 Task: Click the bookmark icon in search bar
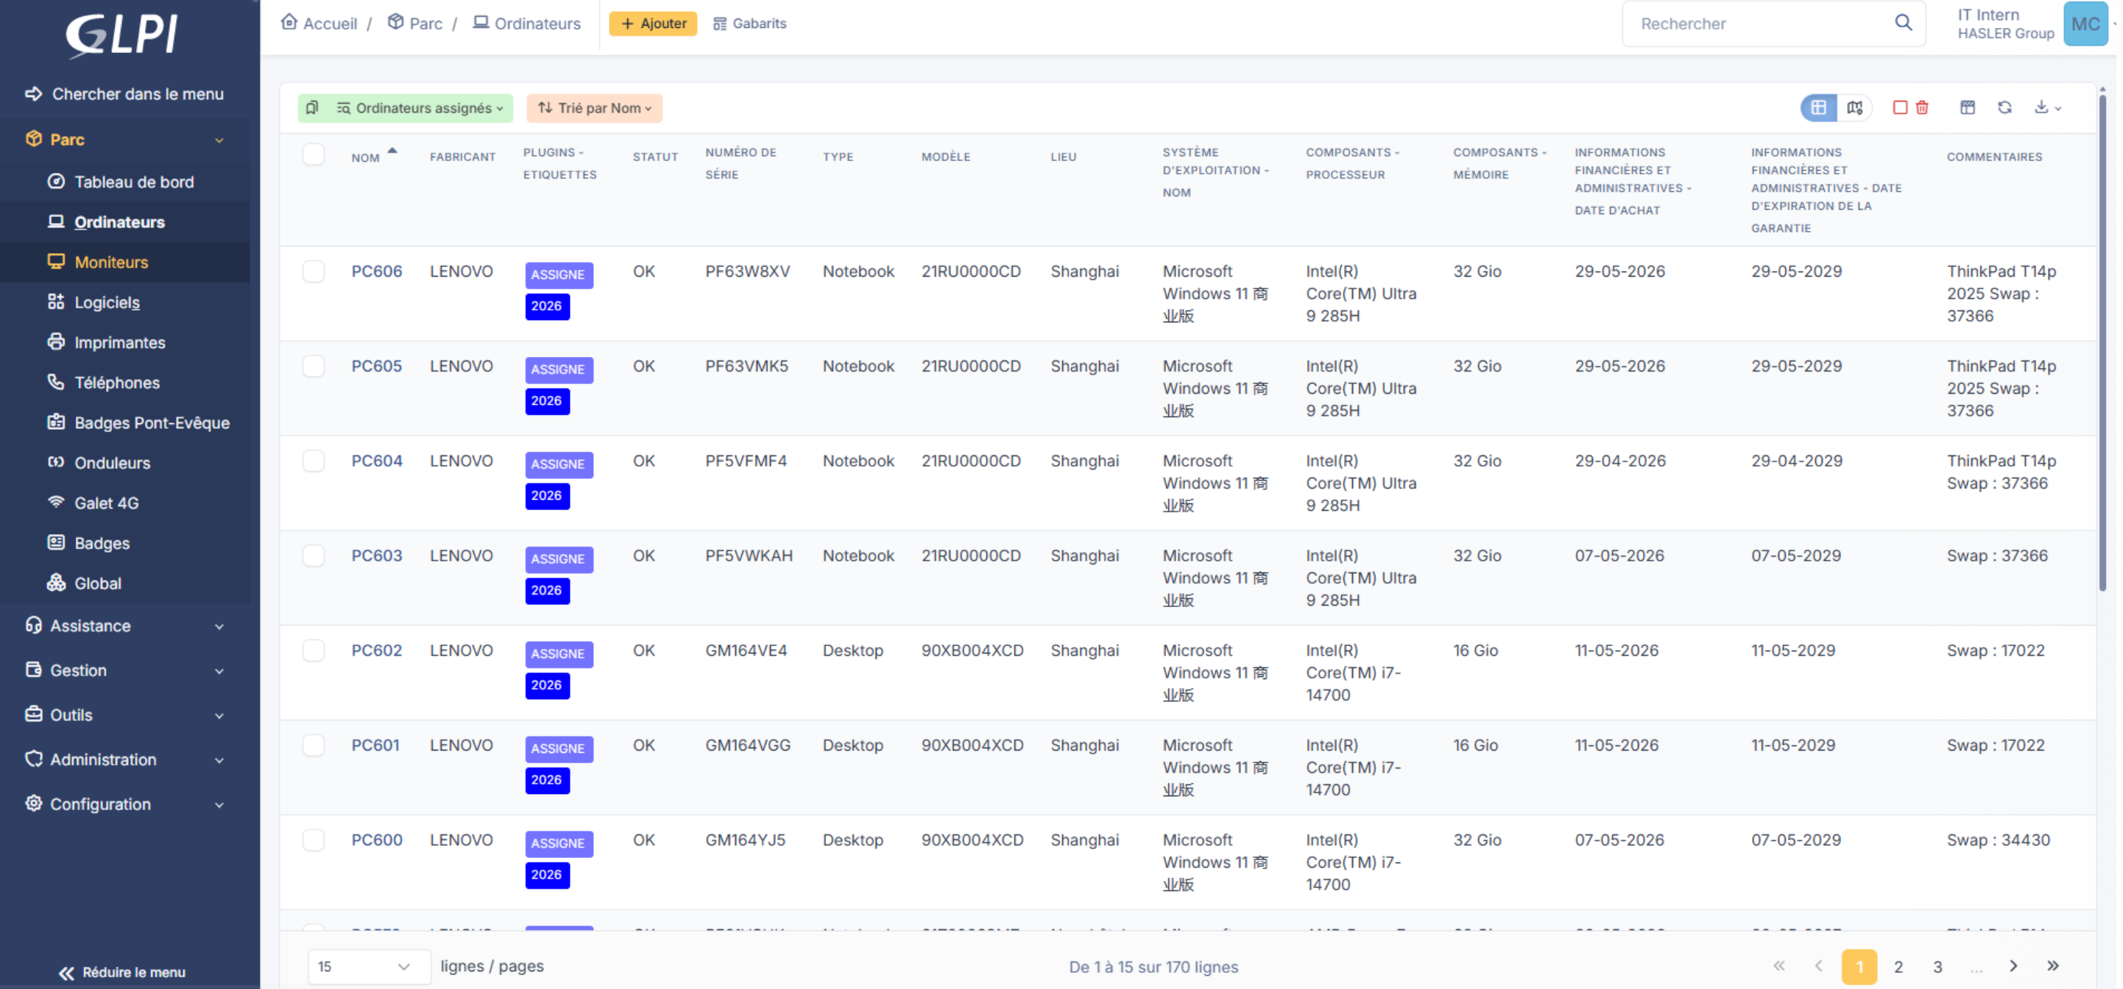[311, 108]
